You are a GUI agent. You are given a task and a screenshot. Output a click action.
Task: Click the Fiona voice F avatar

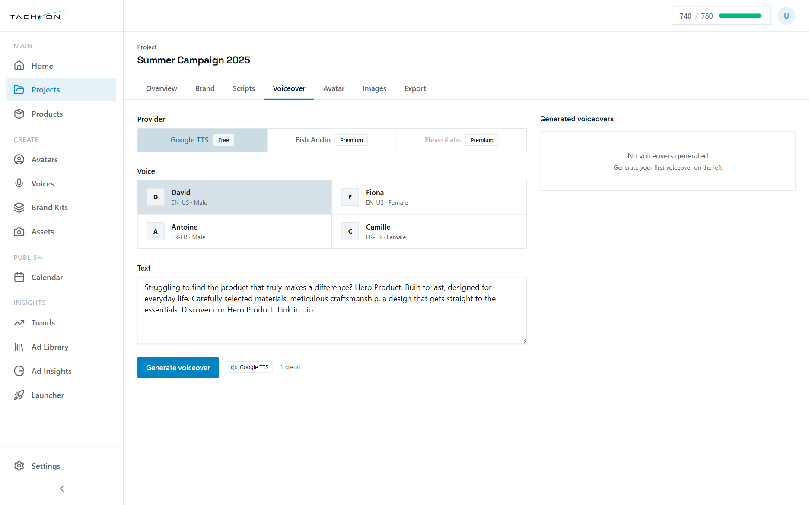coord(350,197)
